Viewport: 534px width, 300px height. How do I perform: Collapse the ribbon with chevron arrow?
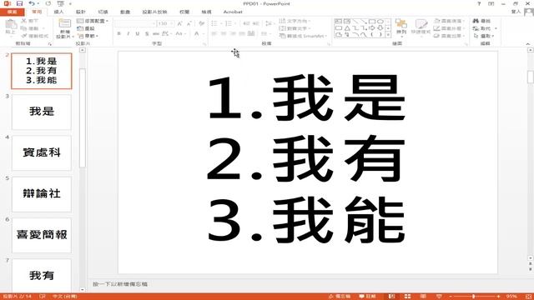[528, 44]
